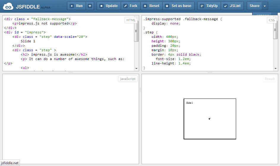The image size is (280, 166).
Task: Click Set as base
Action: tap(178, 6)
